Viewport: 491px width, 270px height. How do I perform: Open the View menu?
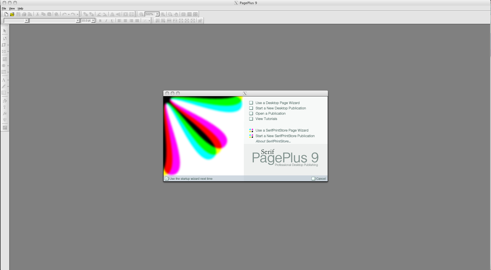click(x=12, y=8)
